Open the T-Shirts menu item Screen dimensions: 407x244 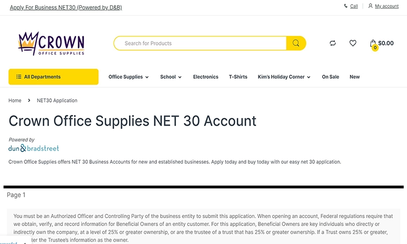tap(238, 77)
